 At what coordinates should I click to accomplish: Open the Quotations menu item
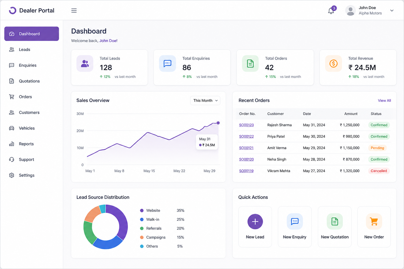pyautogui.click(x=32, y=81)
